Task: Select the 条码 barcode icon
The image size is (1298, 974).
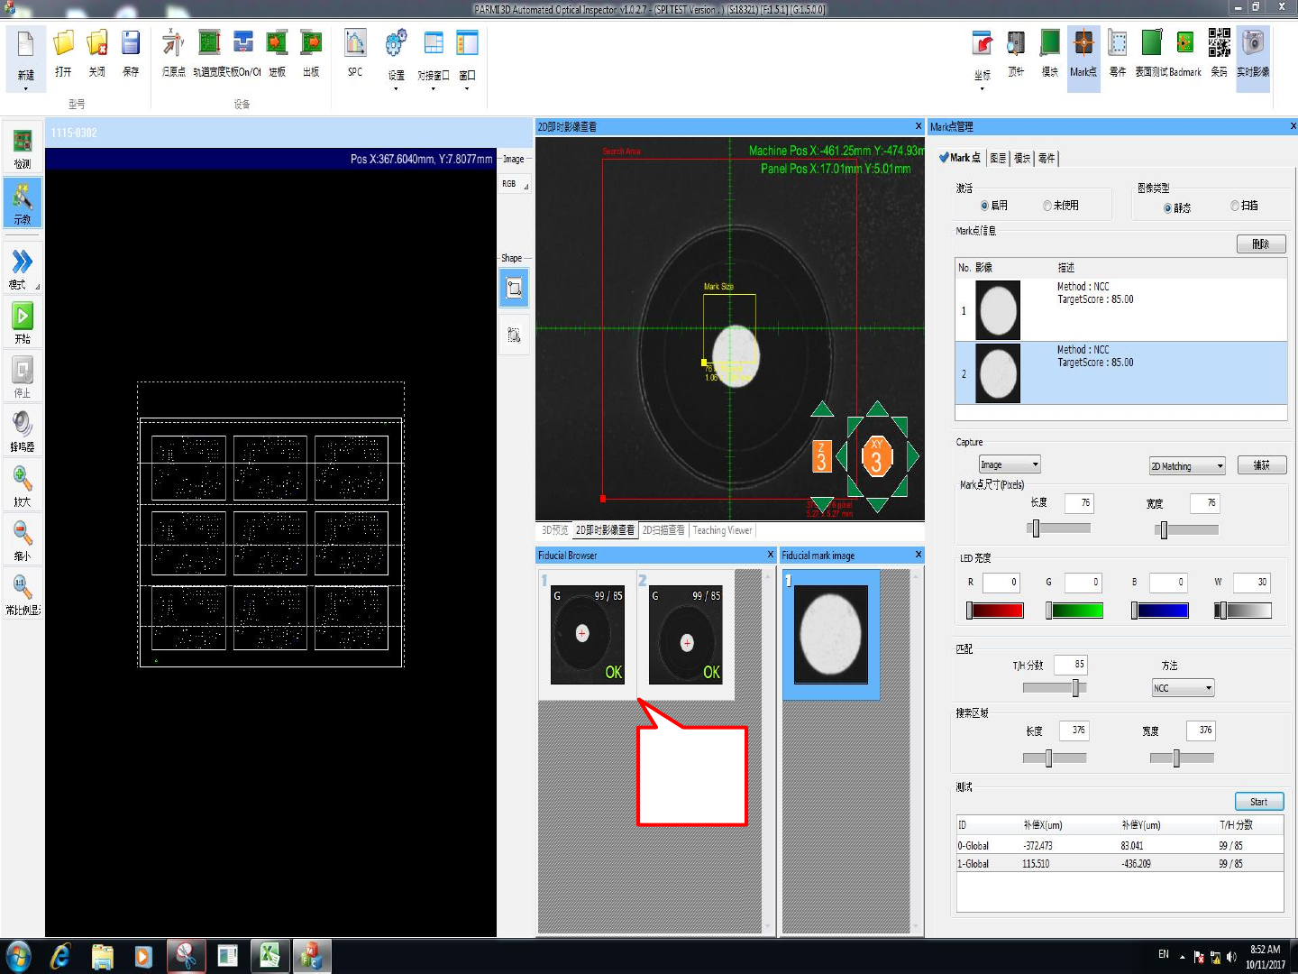Action: pyautogui.click(x=1219, y=43)
